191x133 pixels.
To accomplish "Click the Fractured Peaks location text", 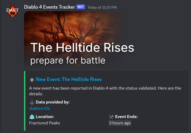I will [x=45, y=123].
